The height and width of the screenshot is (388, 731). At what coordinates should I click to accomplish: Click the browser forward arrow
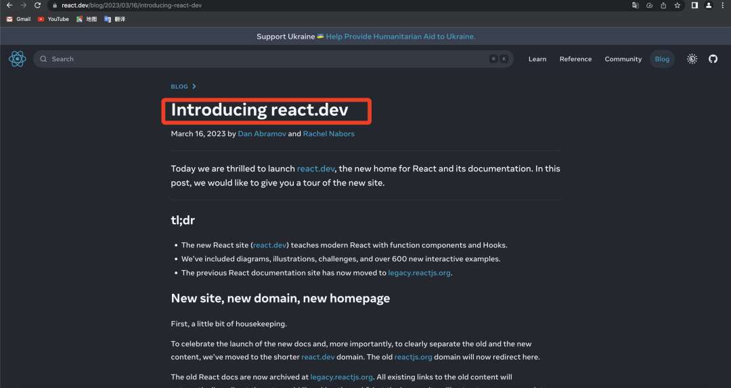pyautogui.click(x=23, y=5)
